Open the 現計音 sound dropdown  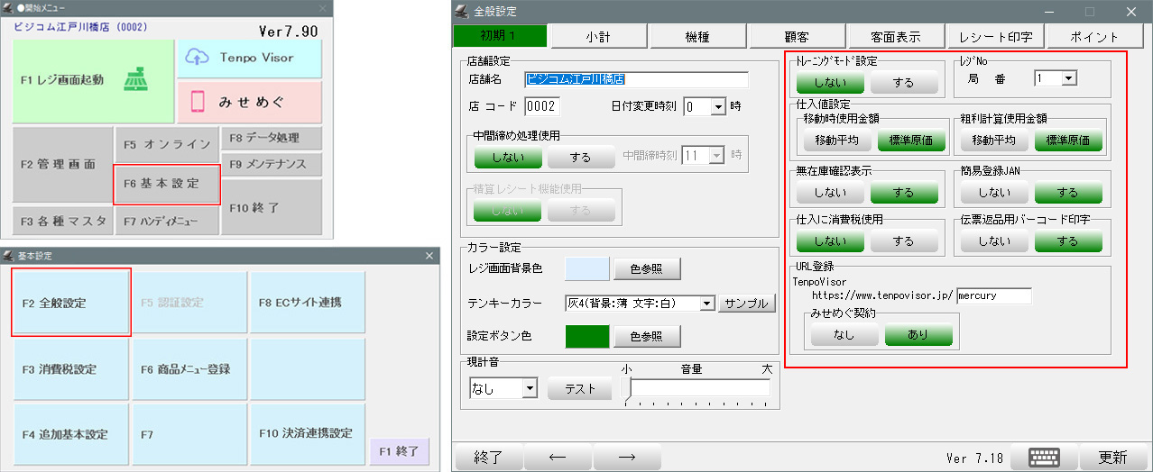tap(530, 388)
